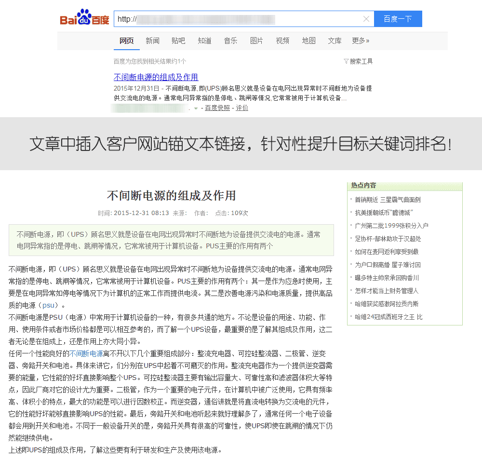Open the 首销期近 三星霸气曲面侧 hot article
The image size is (482, 459).
[388, 200]
